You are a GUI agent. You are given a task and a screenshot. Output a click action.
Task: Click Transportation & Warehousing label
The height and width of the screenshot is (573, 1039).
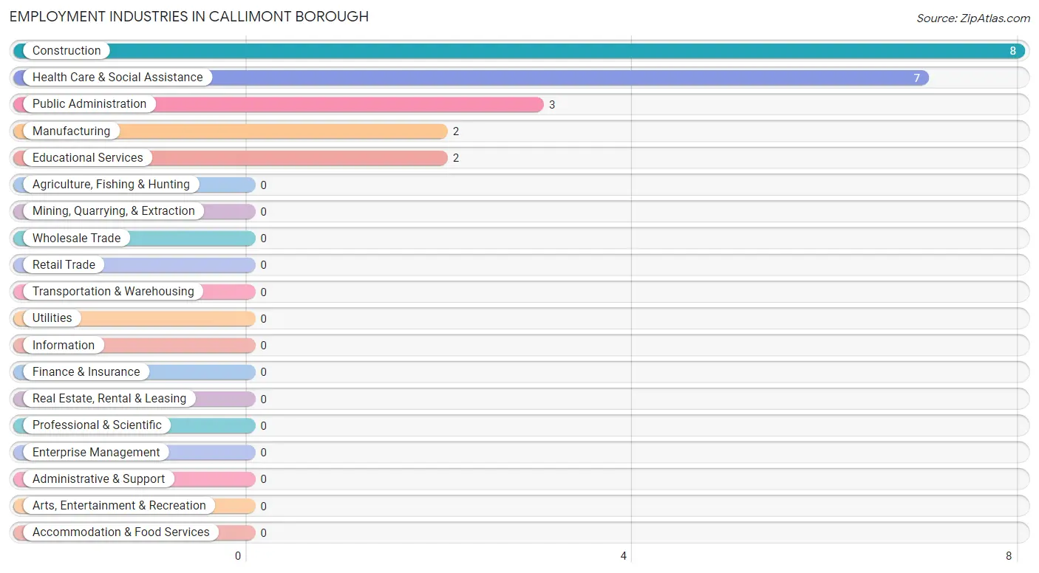pyautogui.click(x=113, y=292)
